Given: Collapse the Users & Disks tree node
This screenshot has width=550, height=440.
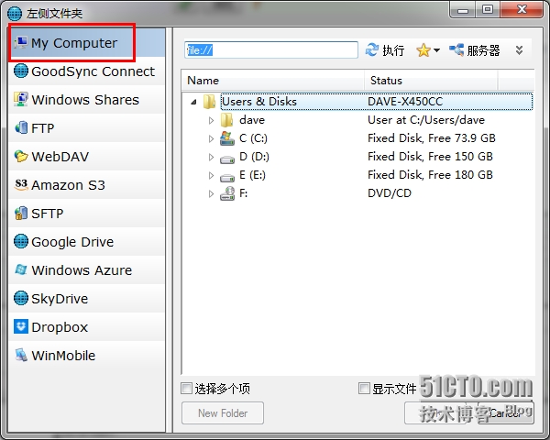Looking at the screenshot, I should click(x=193, y=102).
